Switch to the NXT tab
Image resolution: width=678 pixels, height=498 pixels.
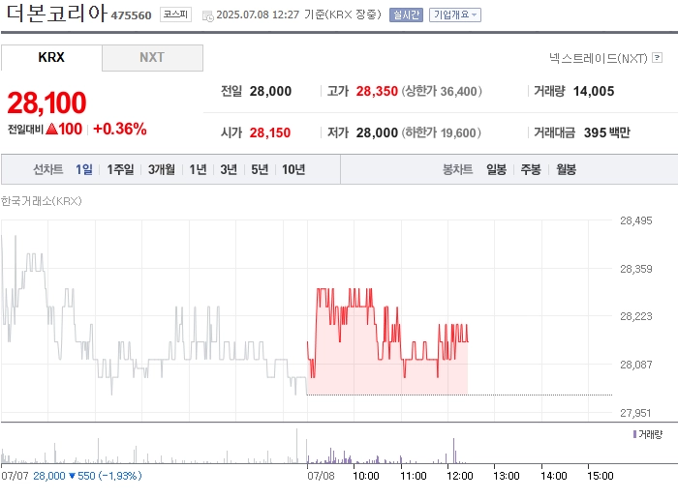[x=152, y=57]
